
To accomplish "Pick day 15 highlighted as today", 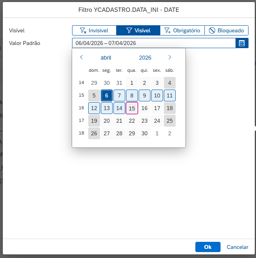I will (x=132, y=108).
